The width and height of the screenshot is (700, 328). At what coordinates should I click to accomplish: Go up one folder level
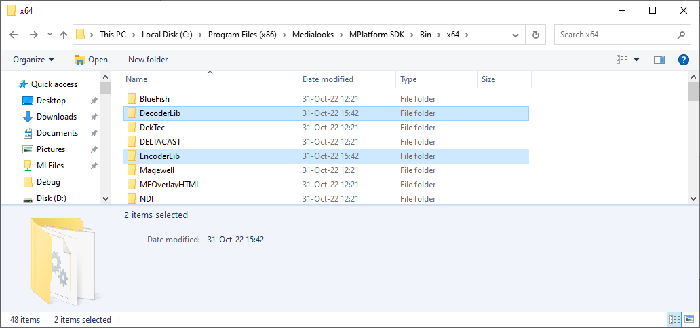coord(63,35)
